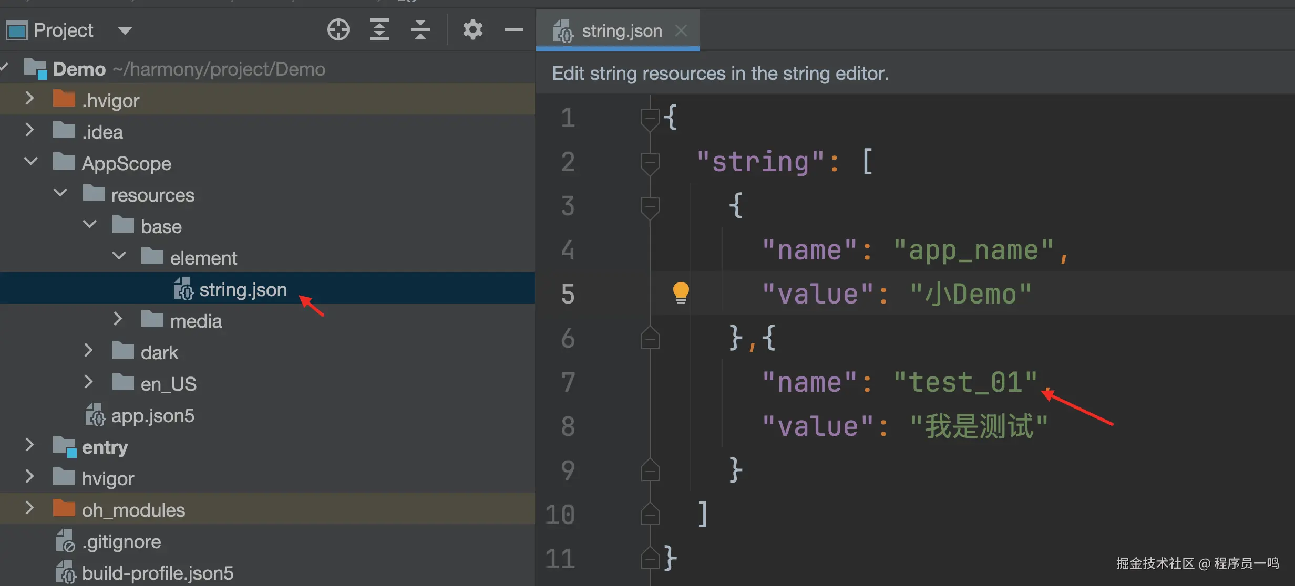Select the .gitignore file
Viewport: 1295px width, 586px height.
click(x=121, y=542)
